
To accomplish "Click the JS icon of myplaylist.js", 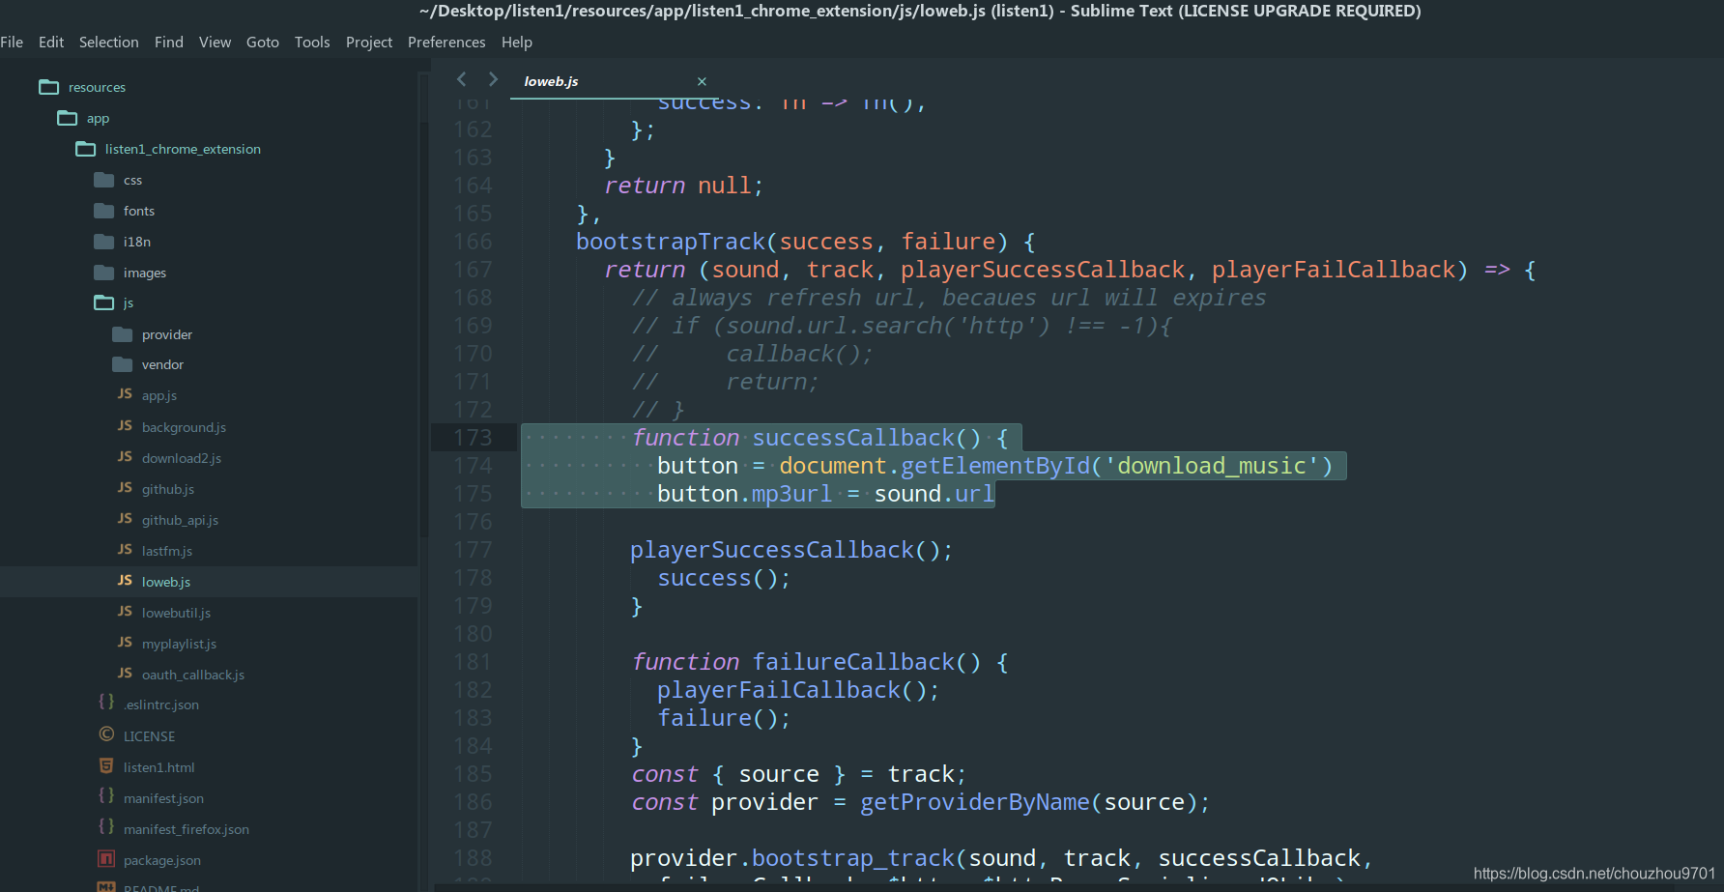I will [x=125, y=643].
